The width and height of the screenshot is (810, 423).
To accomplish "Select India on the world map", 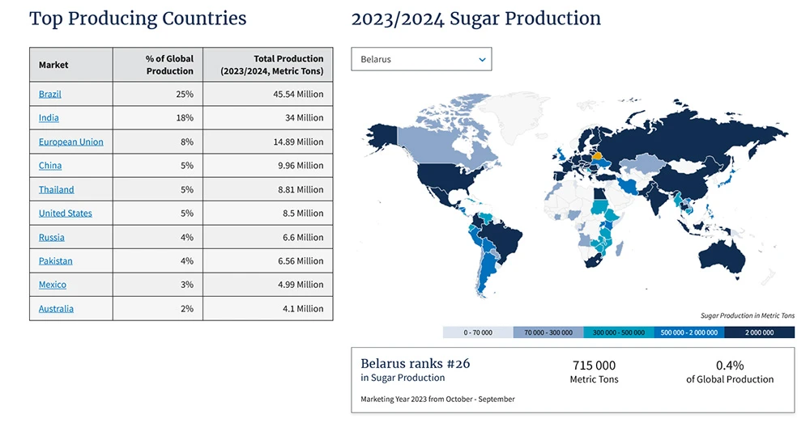I will pyautogui.click(x=657, y=199).
